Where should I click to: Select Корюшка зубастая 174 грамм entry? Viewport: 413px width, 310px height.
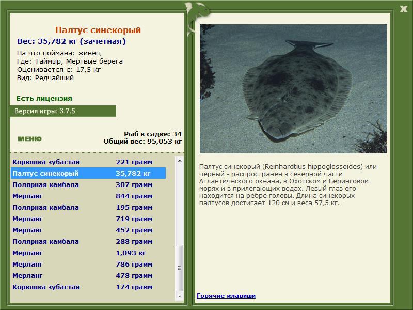88,287
